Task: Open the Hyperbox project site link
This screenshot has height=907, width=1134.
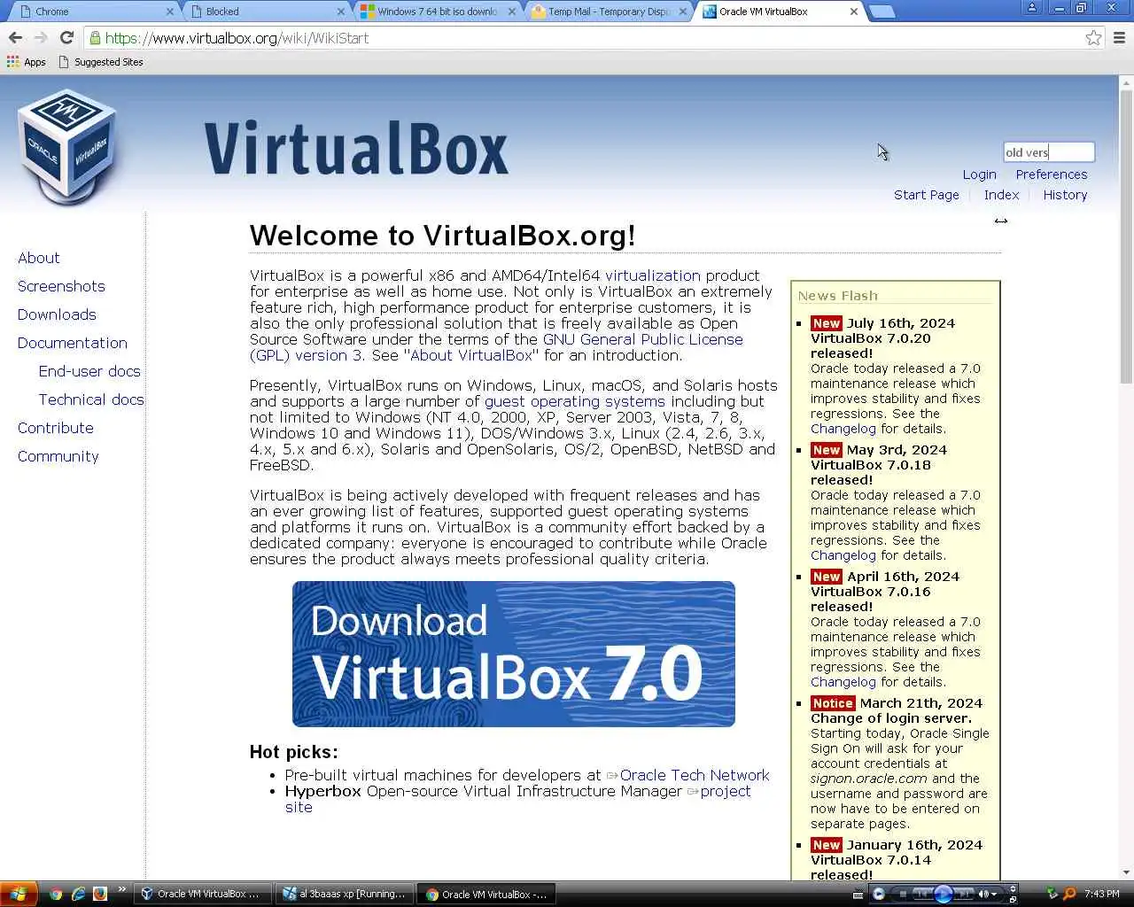Action: click(726, 791)
